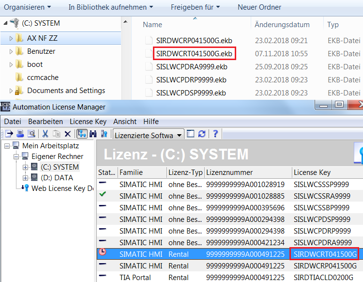The height and width of the screenshot is (282, 363).
Task: Select the file SISLWCPDRP9999.ekb
Action: point(191,80)
